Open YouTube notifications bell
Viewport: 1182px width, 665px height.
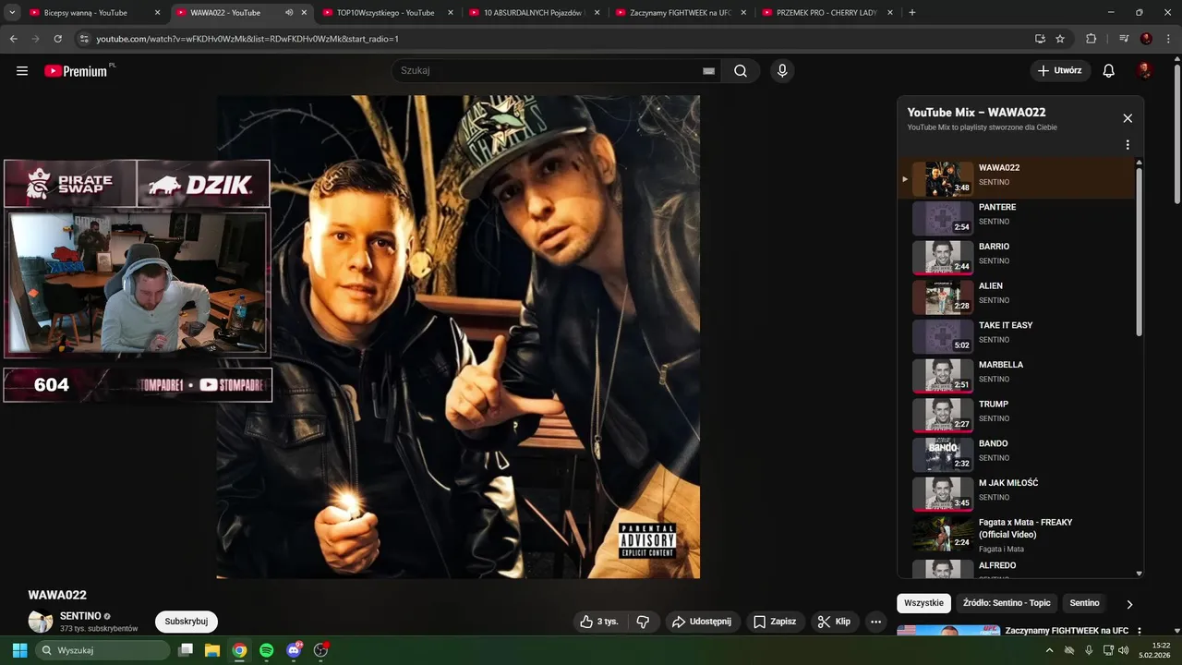click(1109, 71)
